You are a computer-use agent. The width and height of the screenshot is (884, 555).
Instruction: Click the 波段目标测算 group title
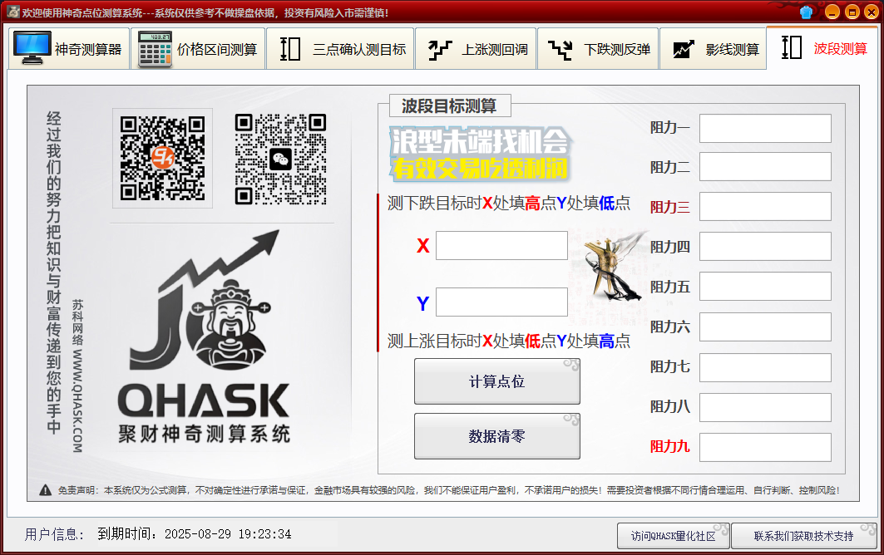coord(449,106)
